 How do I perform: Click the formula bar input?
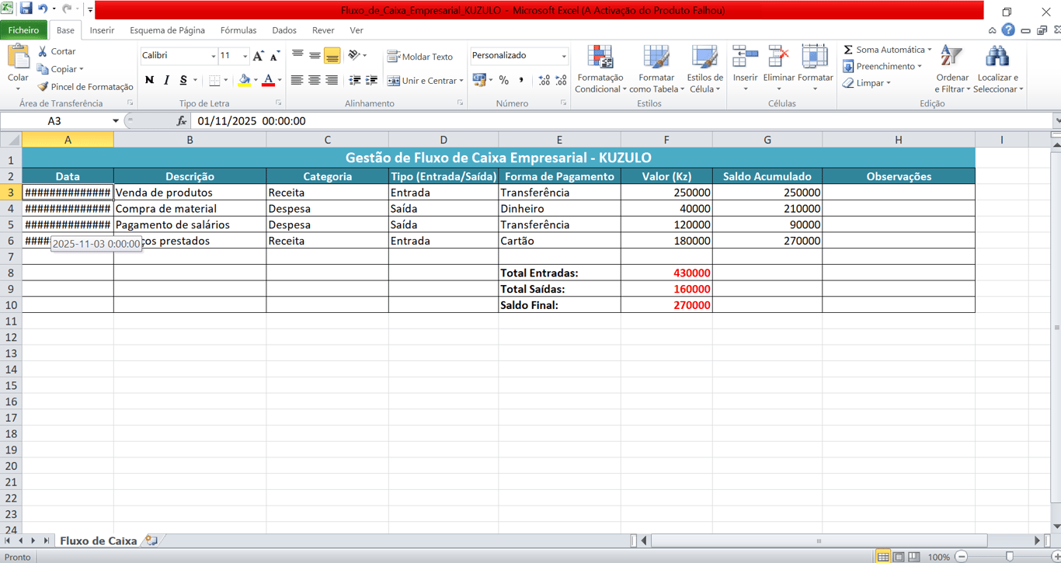[x=621, y=121]
